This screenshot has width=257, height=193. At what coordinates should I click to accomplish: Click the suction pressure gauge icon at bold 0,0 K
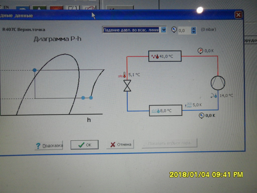tap(201, 115)
